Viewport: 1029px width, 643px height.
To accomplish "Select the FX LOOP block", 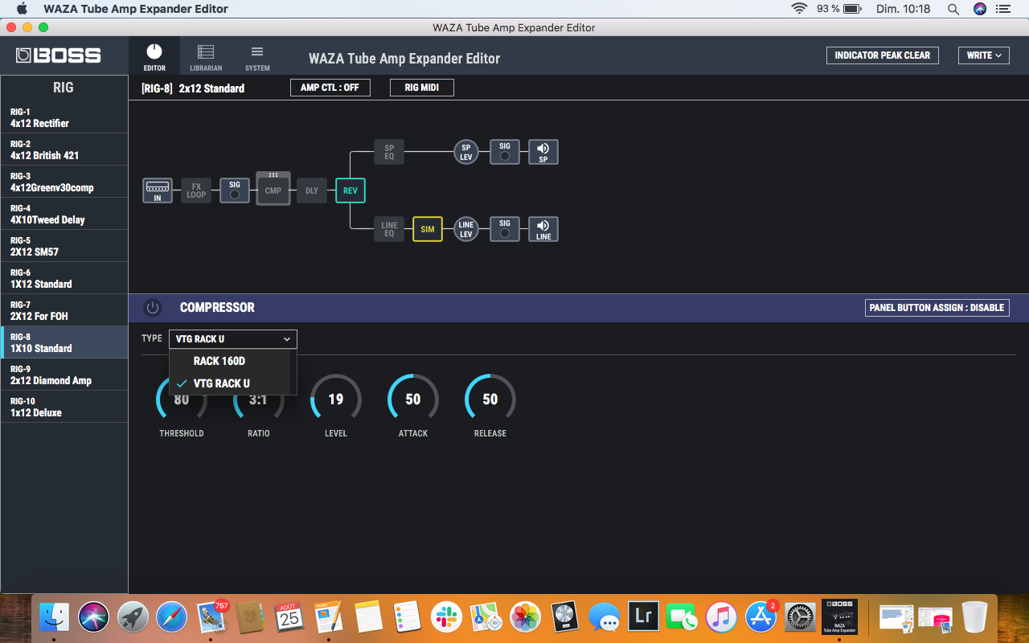I will tap(196, 190).
